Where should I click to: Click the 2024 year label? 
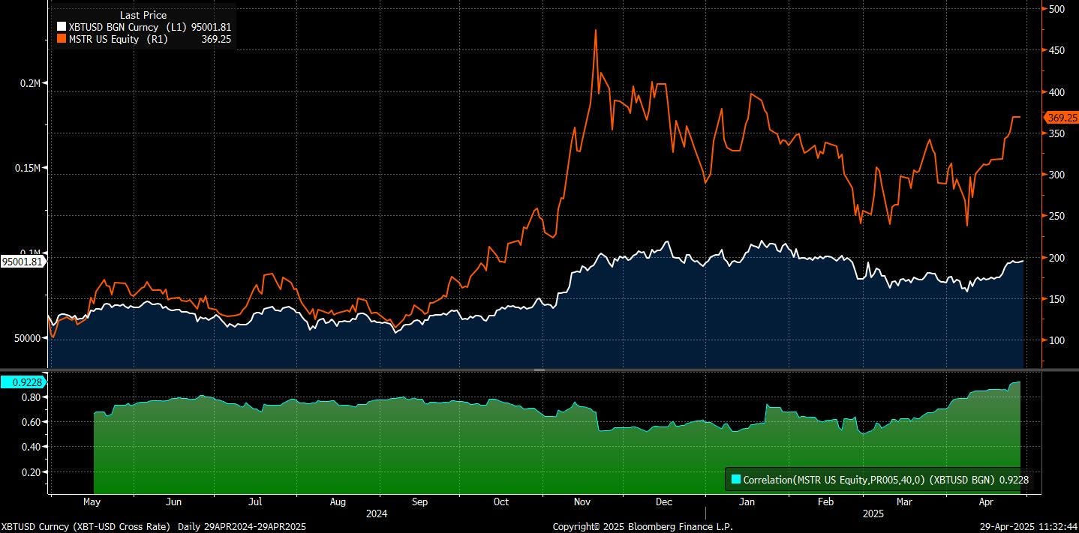pyautogui.click(x=377, y=514)
